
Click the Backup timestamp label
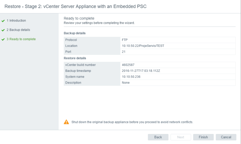point(78,71)
